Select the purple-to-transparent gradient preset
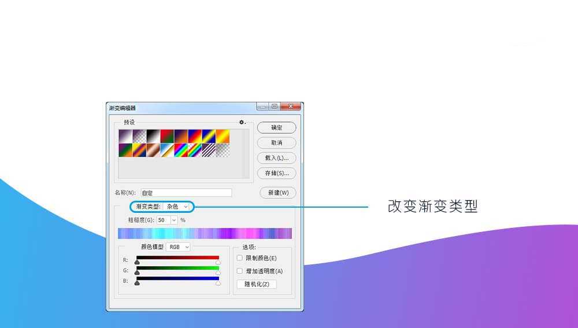The width and height of the screenshot is (578, 328). [x=139, y=136]
